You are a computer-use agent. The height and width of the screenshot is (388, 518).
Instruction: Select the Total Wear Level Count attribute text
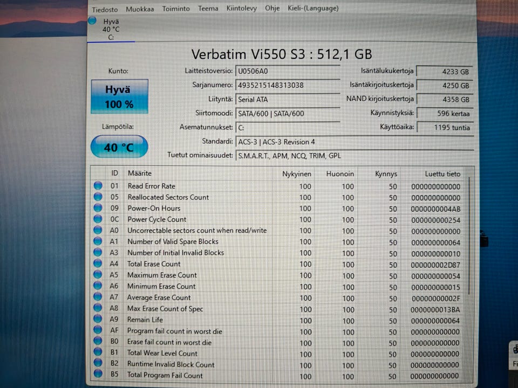(162, 353)
